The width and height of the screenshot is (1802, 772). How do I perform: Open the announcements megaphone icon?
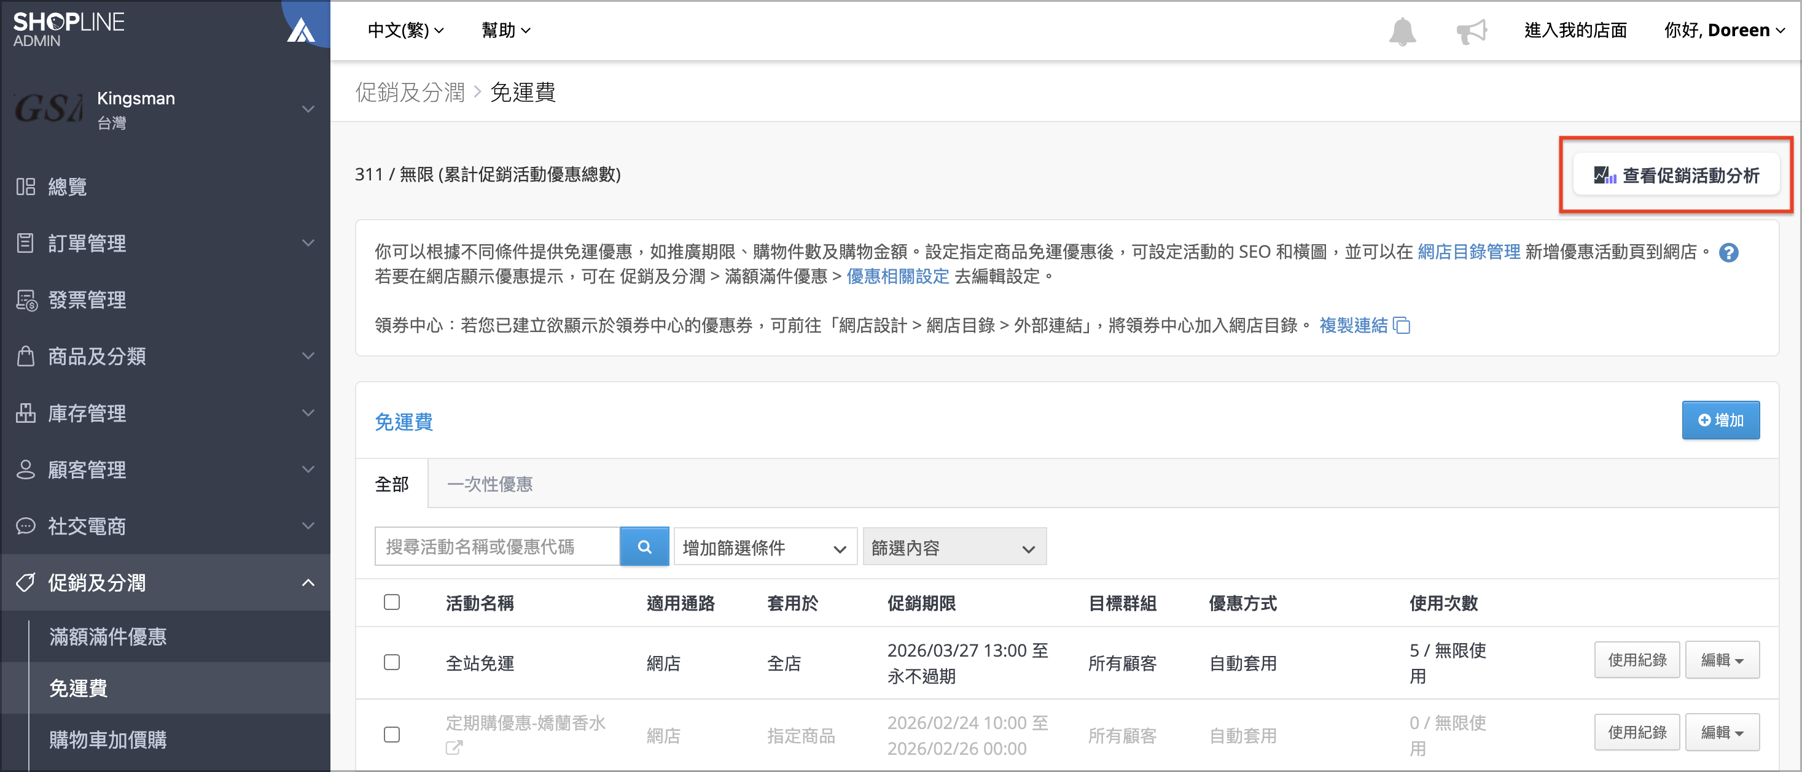(1471, 31)
